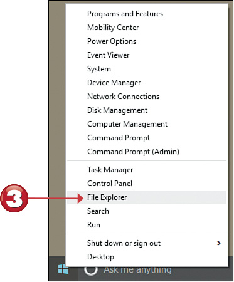Select Power Options

[146, 41]
